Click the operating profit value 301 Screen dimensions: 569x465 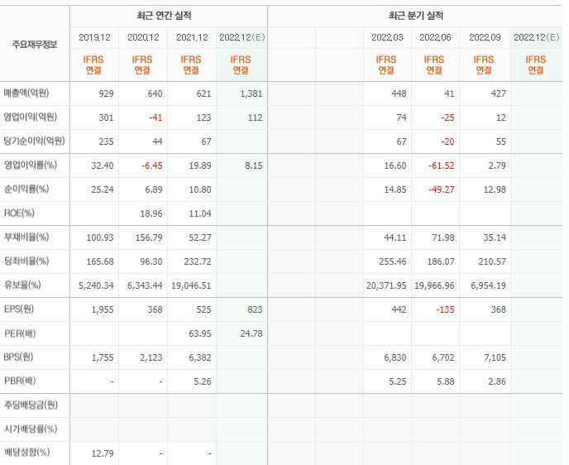click(x=106, y=117)
